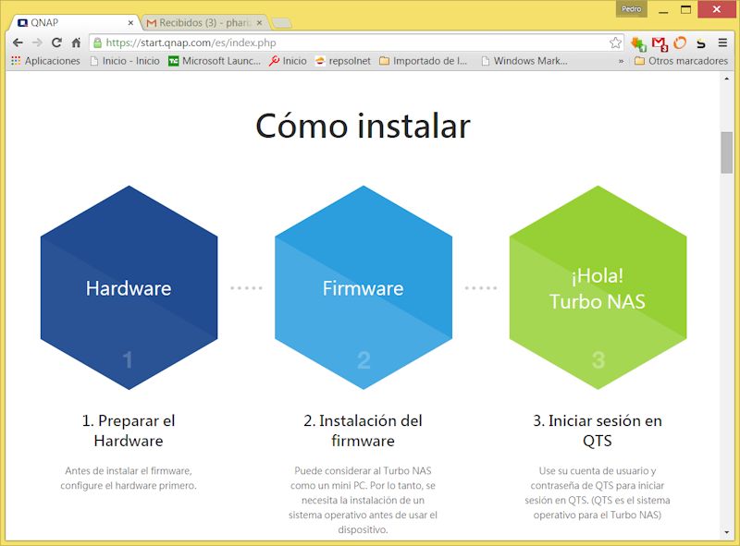Open the Inicio bookmark with red key icon

pos(288,61)
